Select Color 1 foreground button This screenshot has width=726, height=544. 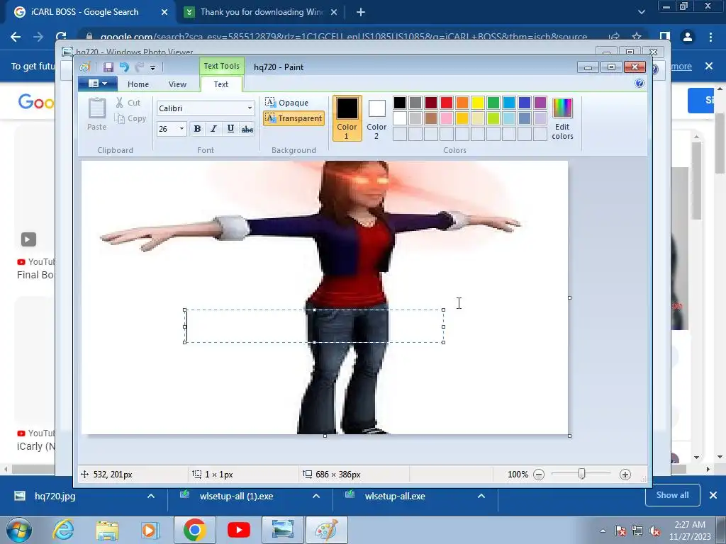pos(347,118)
